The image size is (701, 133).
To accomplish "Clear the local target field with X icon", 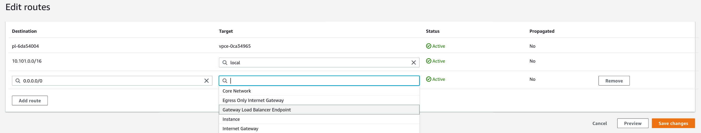I will (413, 63).
